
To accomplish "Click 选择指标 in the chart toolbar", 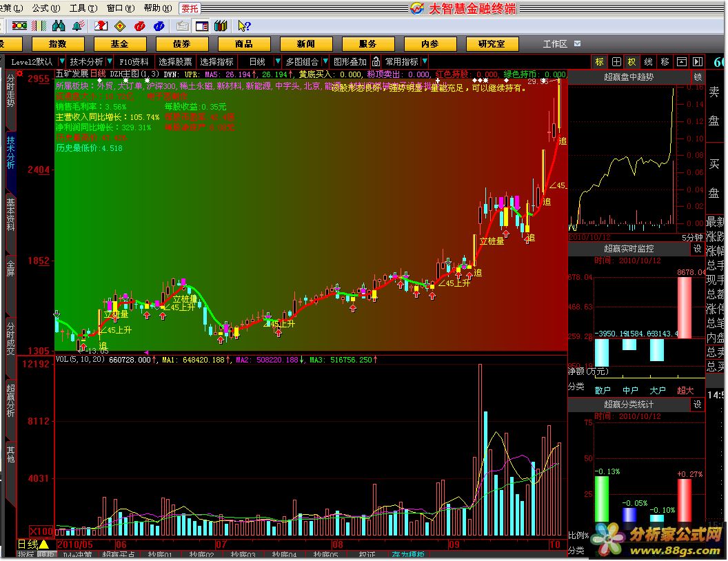I will point(217,62).
